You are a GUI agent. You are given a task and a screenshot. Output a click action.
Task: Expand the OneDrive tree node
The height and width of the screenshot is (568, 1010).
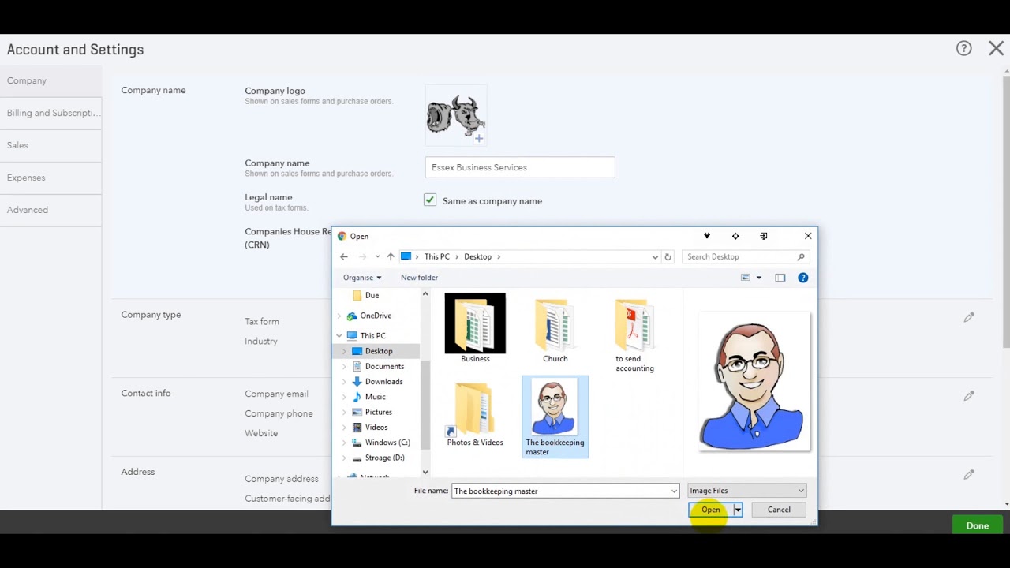(339, 316)
